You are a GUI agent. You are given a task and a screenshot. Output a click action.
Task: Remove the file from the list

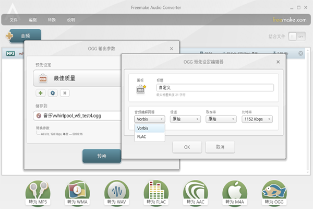(x=300, y=53)
